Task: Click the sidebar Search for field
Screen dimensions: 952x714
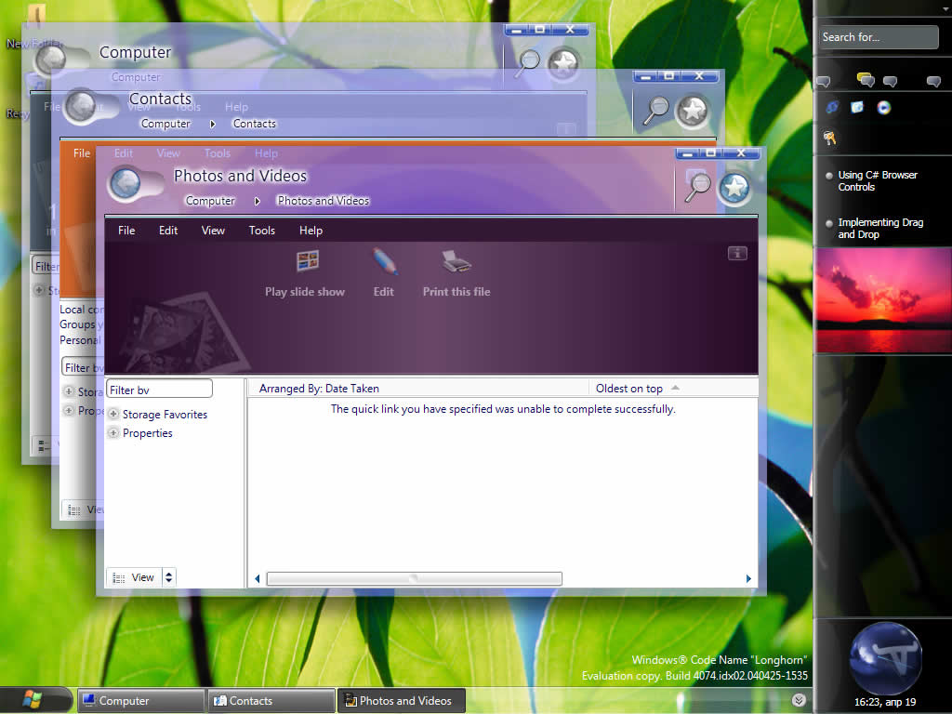Action: pos(878,37)
